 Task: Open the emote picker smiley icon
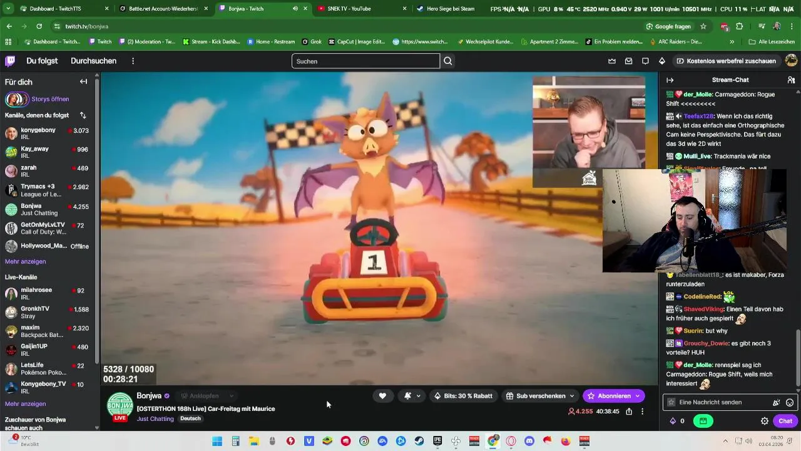click(790, 402)
